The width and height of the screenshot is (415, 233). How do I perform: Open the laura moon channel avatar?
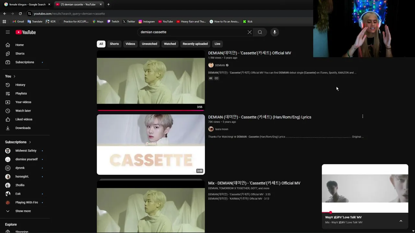click(x=211, y=129)
